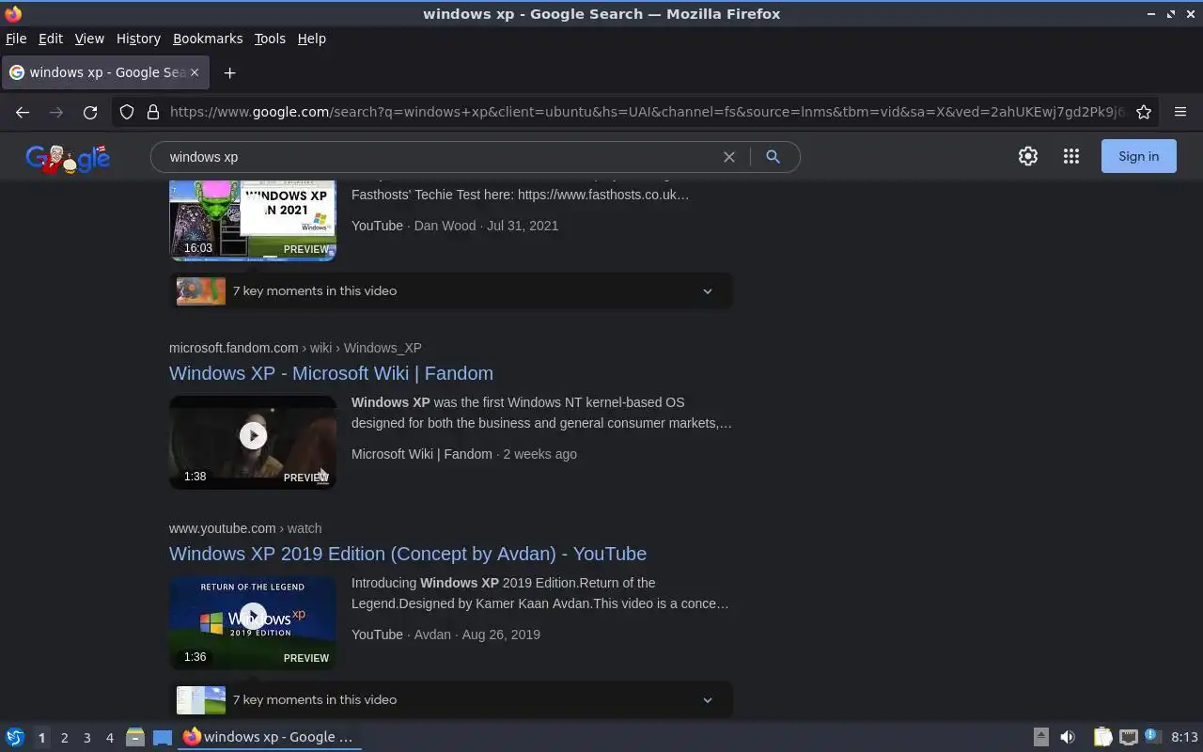
Task: Switch to workspace 4 in taskbar
Action: [109, 738]
